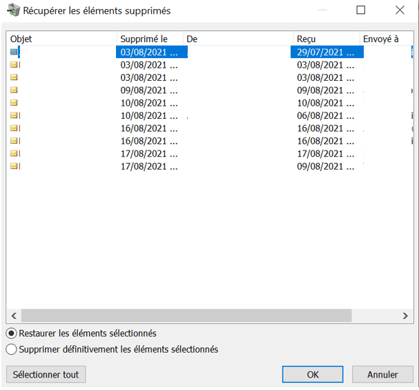The width and height of the screenshot is (419, 390).
Task: Sort by the Supprimé le column header
Action: [x=150, y=39]
